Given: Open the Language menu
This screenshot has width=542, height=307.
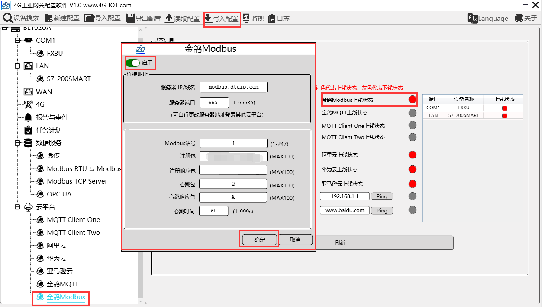Looking at the screenshot, I should pyautogui.click(x=488, y=18).
